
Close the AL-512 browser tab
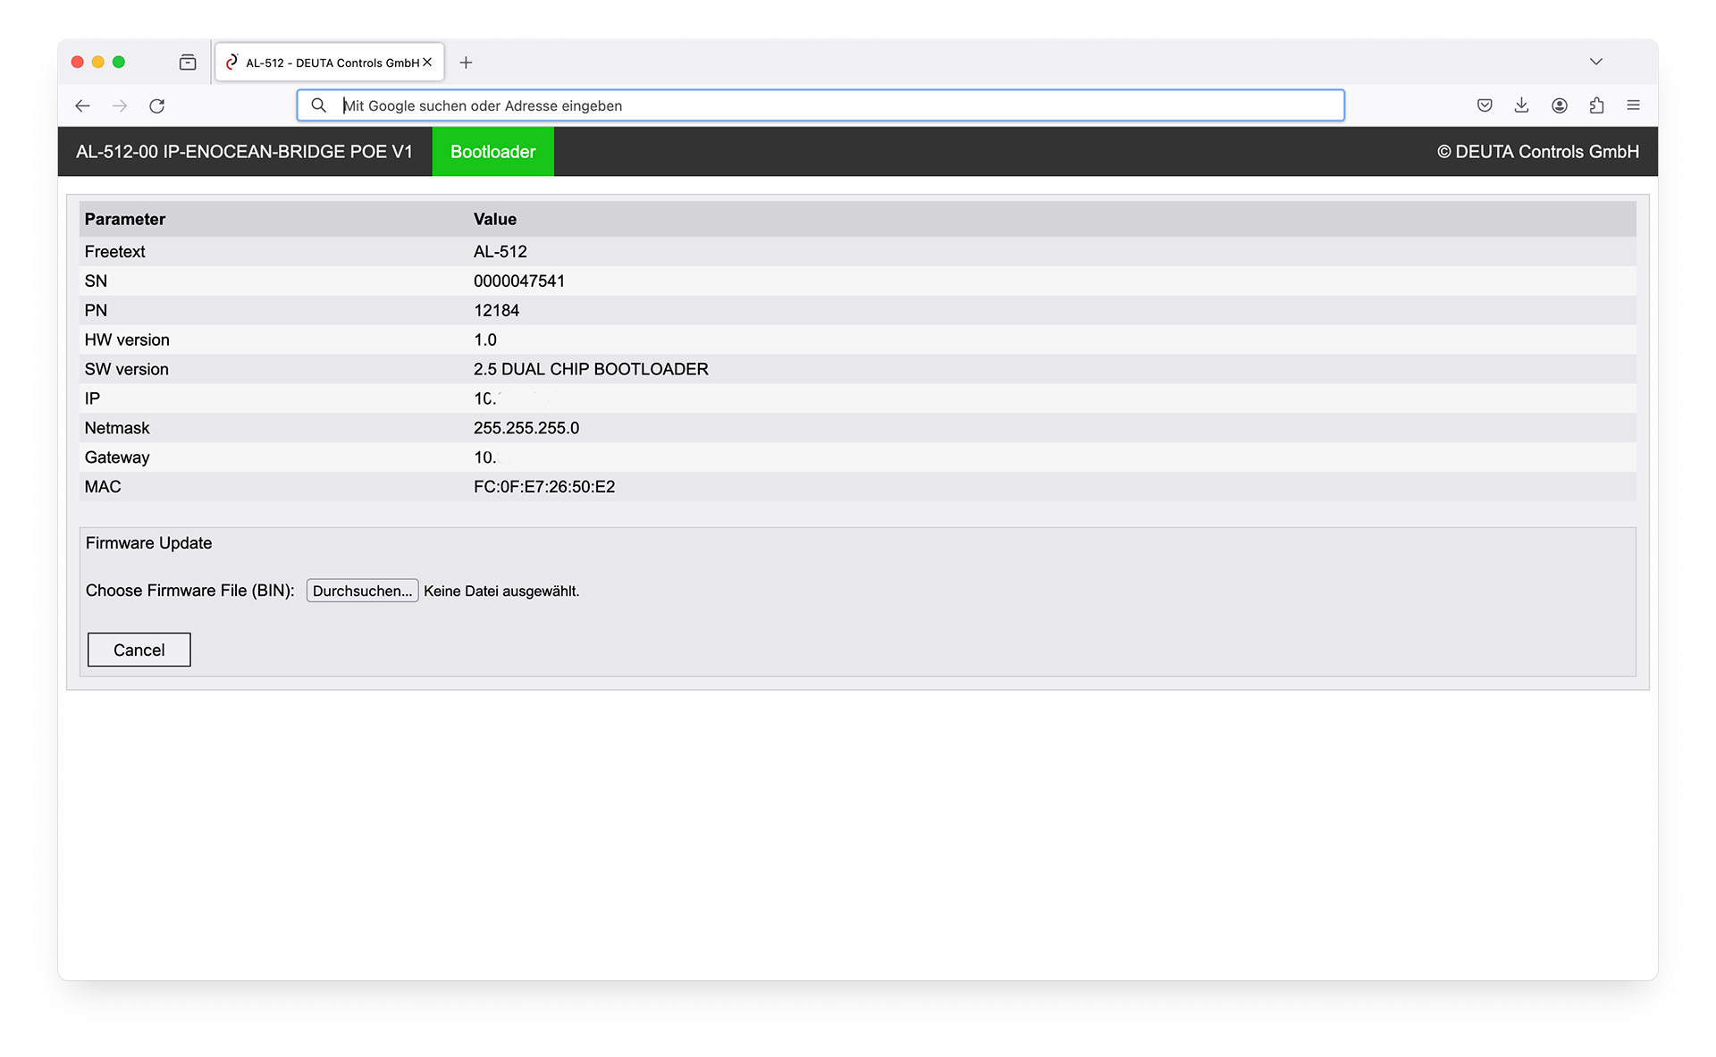tap(427, 63)
